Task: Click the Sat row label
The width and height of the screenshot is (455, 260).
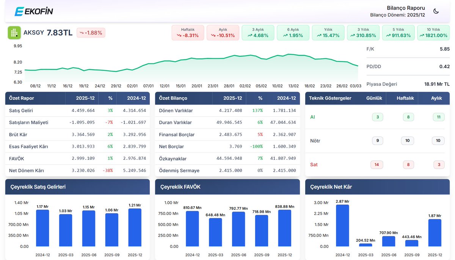Action: click(x=314, y=165)
